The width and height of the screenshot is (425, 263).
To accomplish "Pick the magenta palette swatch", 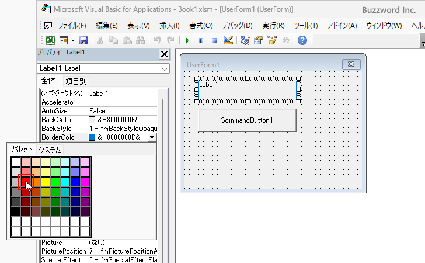I will pos(85,182).
